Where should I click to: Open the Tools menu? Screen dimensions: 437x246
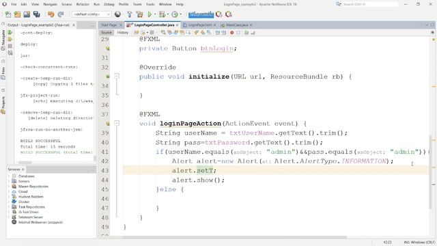click(x=150, y=4)
